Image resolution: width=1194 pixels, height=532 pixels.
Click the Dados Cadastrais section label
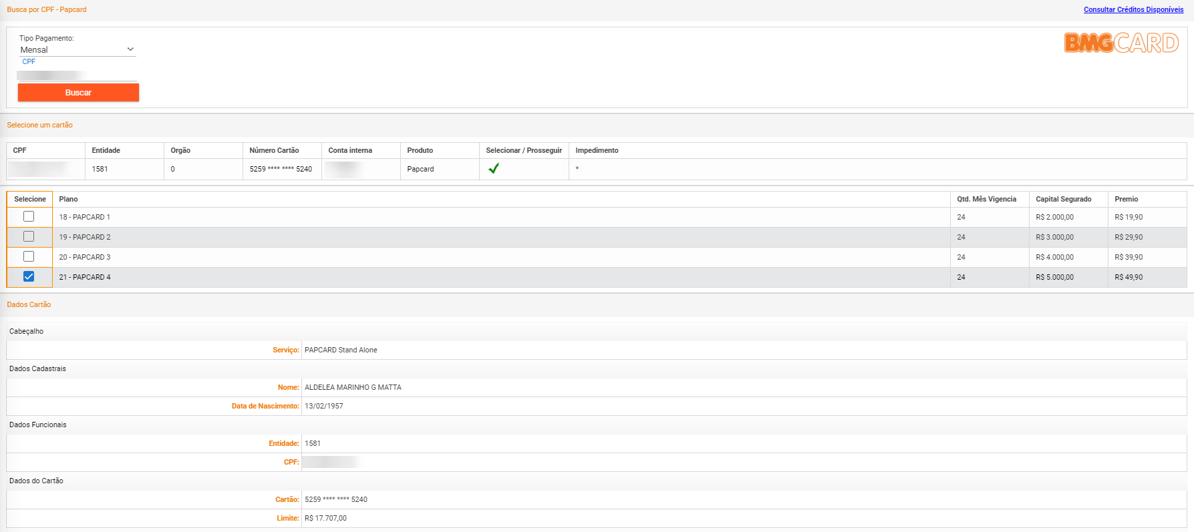tap(37, 368)
